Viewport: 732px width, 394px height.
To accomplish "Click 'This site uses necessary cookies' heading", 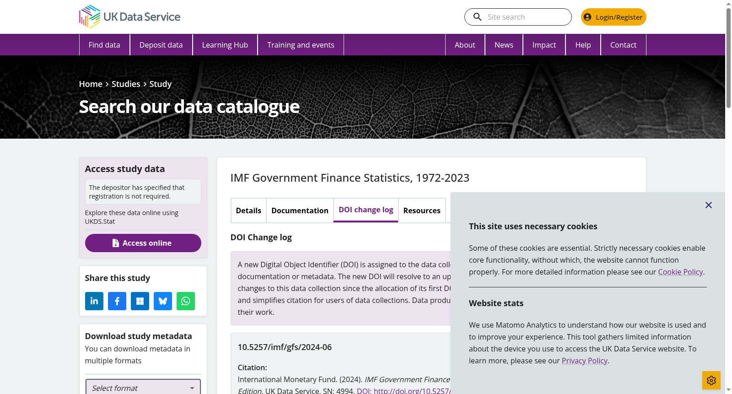I will tap(533, 227).
